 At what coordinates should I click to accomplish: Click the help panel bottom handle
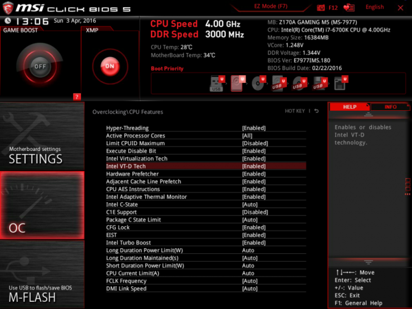pos(368,262)
